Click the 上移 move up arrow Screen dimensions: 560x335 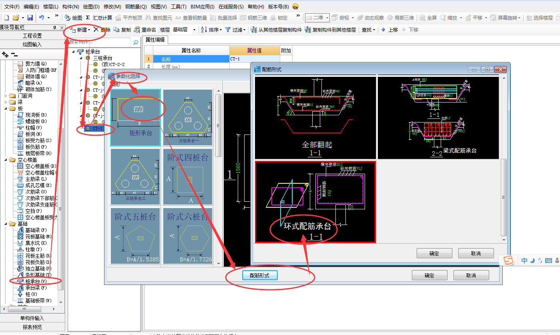383,30
